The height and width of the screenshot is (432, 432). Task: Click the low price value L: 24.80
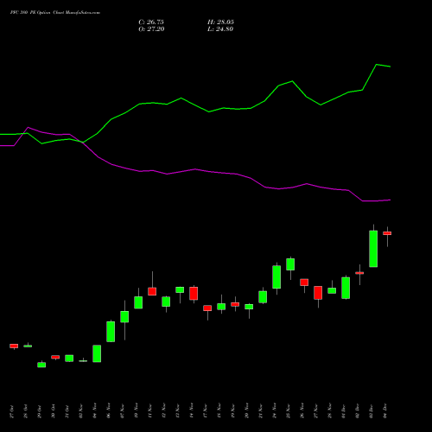point(220,29)
